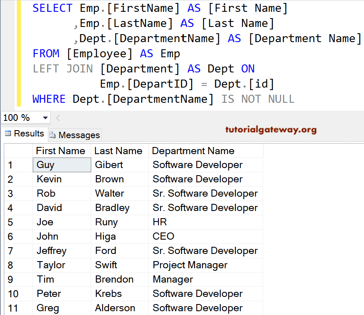Image resolution: width=364 pixels, height=315 pixels.
Task: Select the Manager cell in Tim's row
Action: point(206,279)
